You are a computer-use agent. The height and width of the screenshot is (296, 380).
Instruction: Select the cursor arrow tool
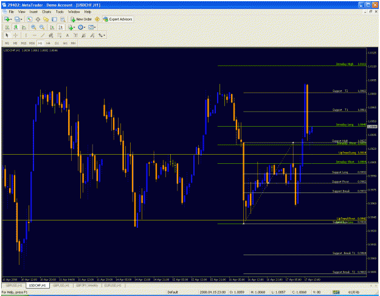tap(7, 35)
